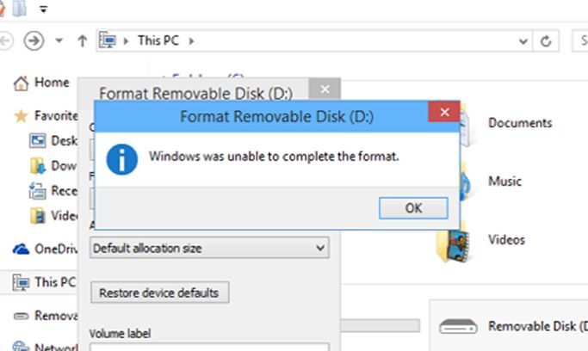Open Home in the navigation pane
Image resolution: width=588 pixels, height=351 pixels.
52,83
